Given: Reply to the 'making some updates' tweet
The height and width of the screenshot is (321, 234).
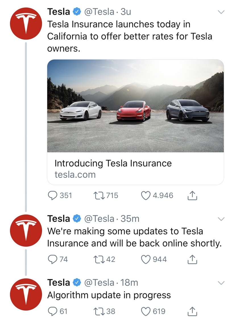Looking at the screenshot, I should point(53,259).
